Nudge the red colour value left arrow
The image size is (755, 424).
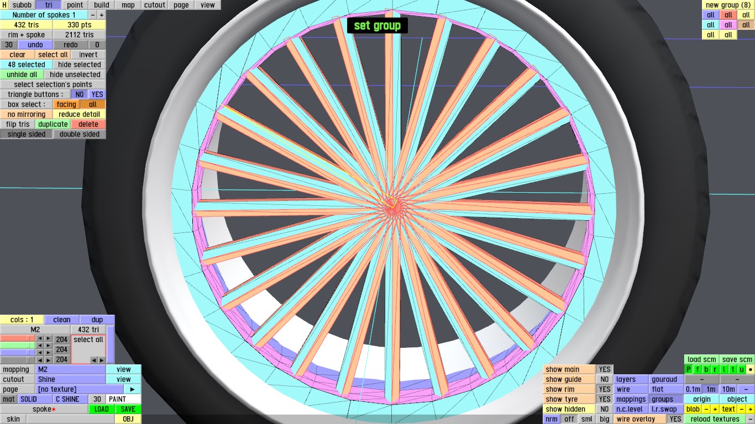click(x=39, y=339)
